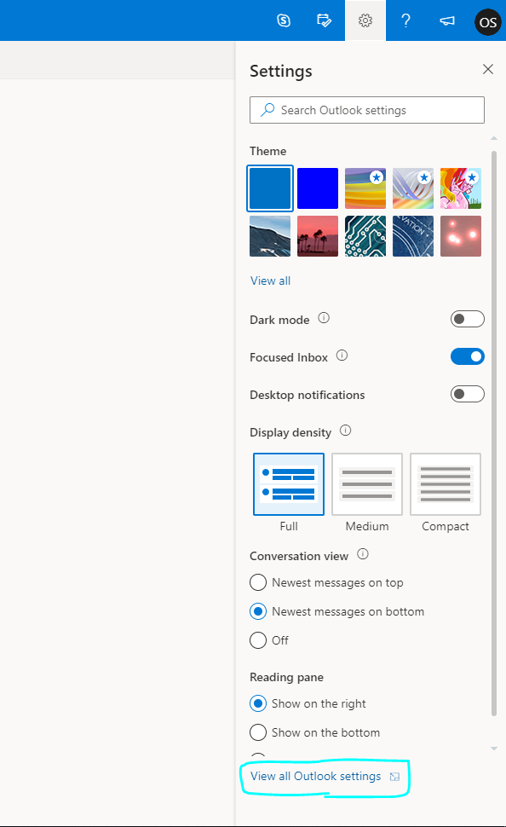Click in the Search Outlook settings field
Screen dimensions: 506x827
point(367,110)
